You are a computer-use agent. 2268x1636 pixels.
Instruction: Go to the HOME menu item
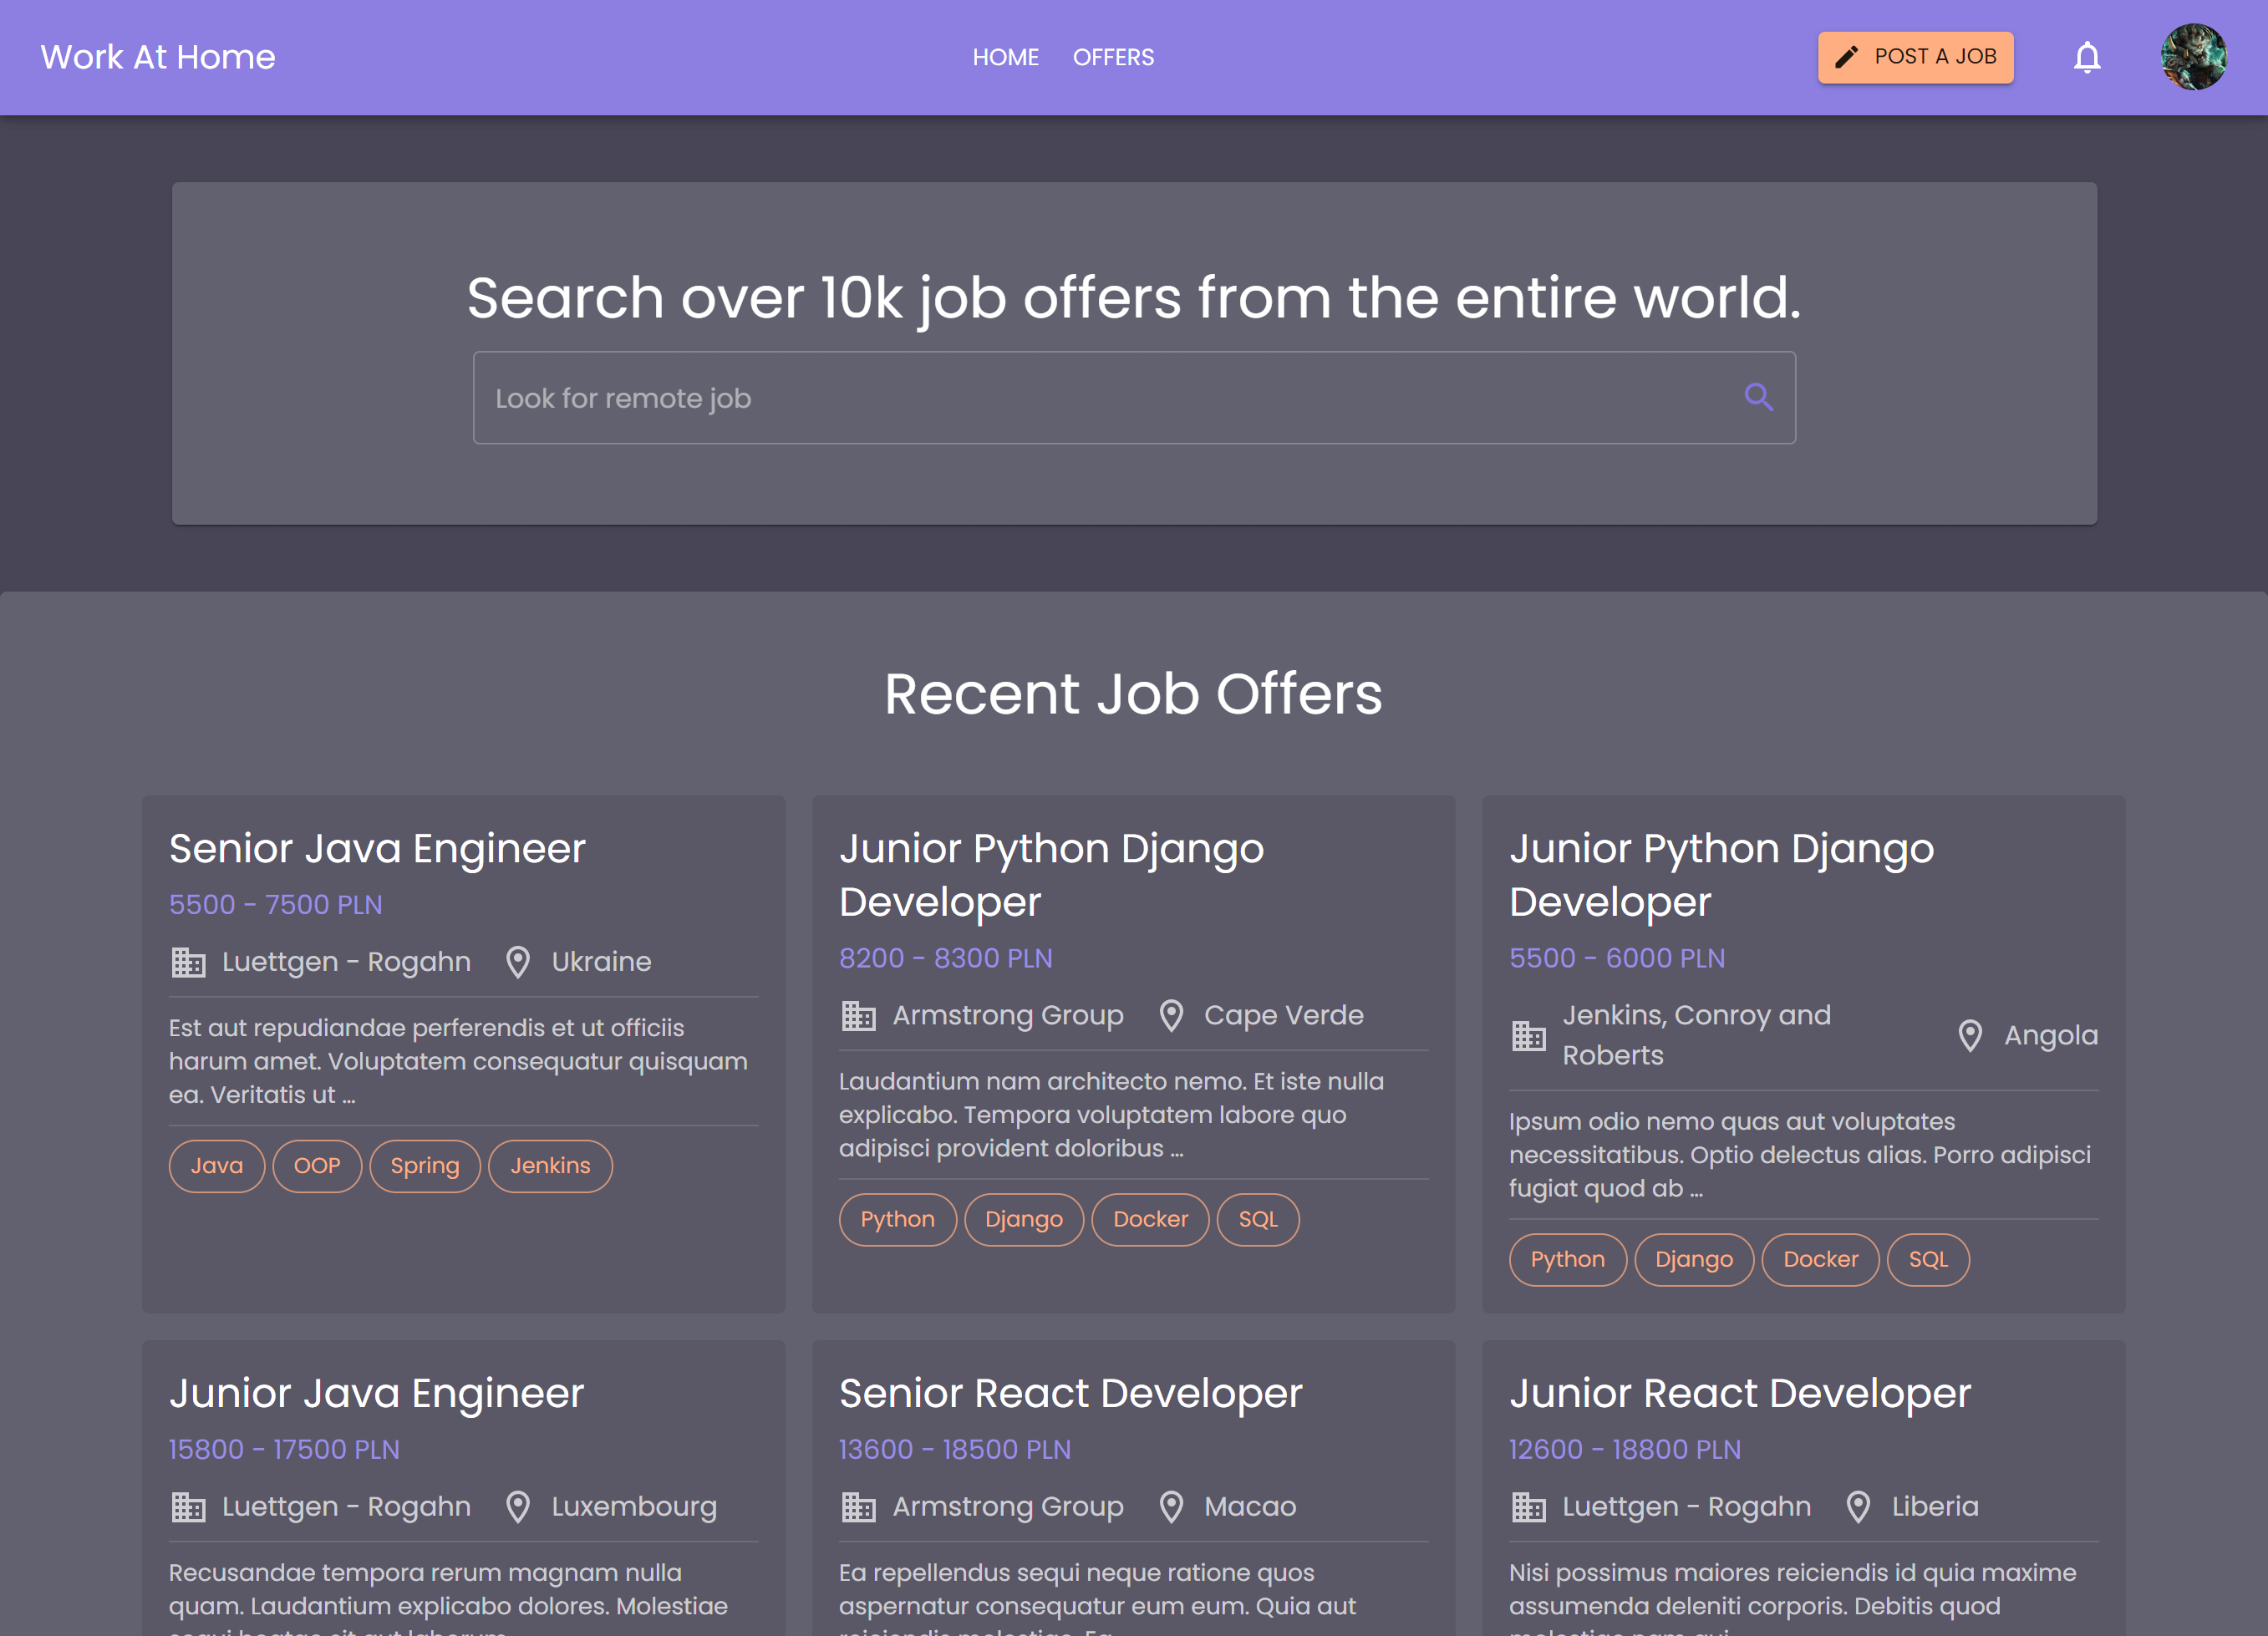click(x=1005, y=57)
